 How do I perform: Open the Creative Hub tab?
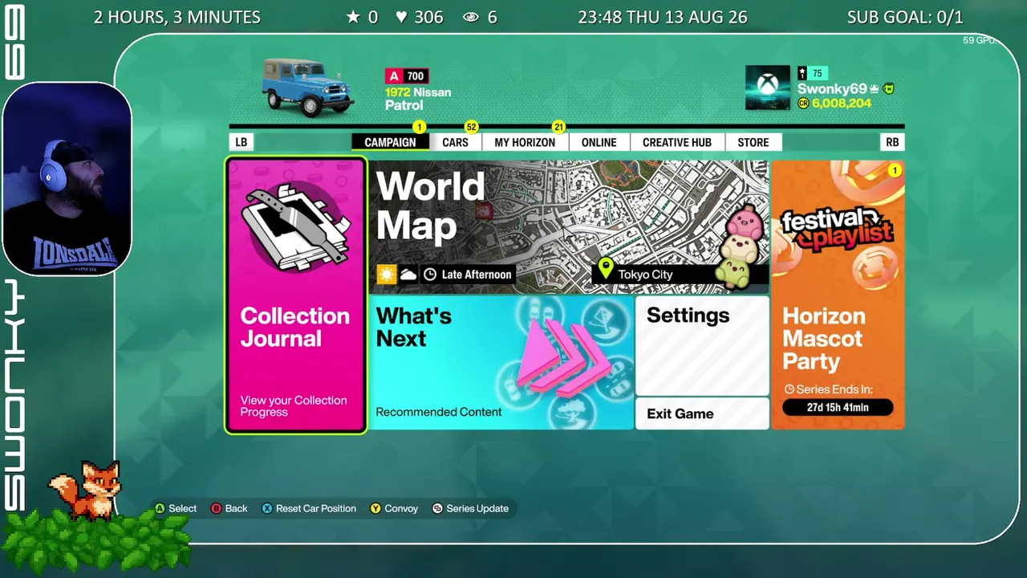coord(677,142)
